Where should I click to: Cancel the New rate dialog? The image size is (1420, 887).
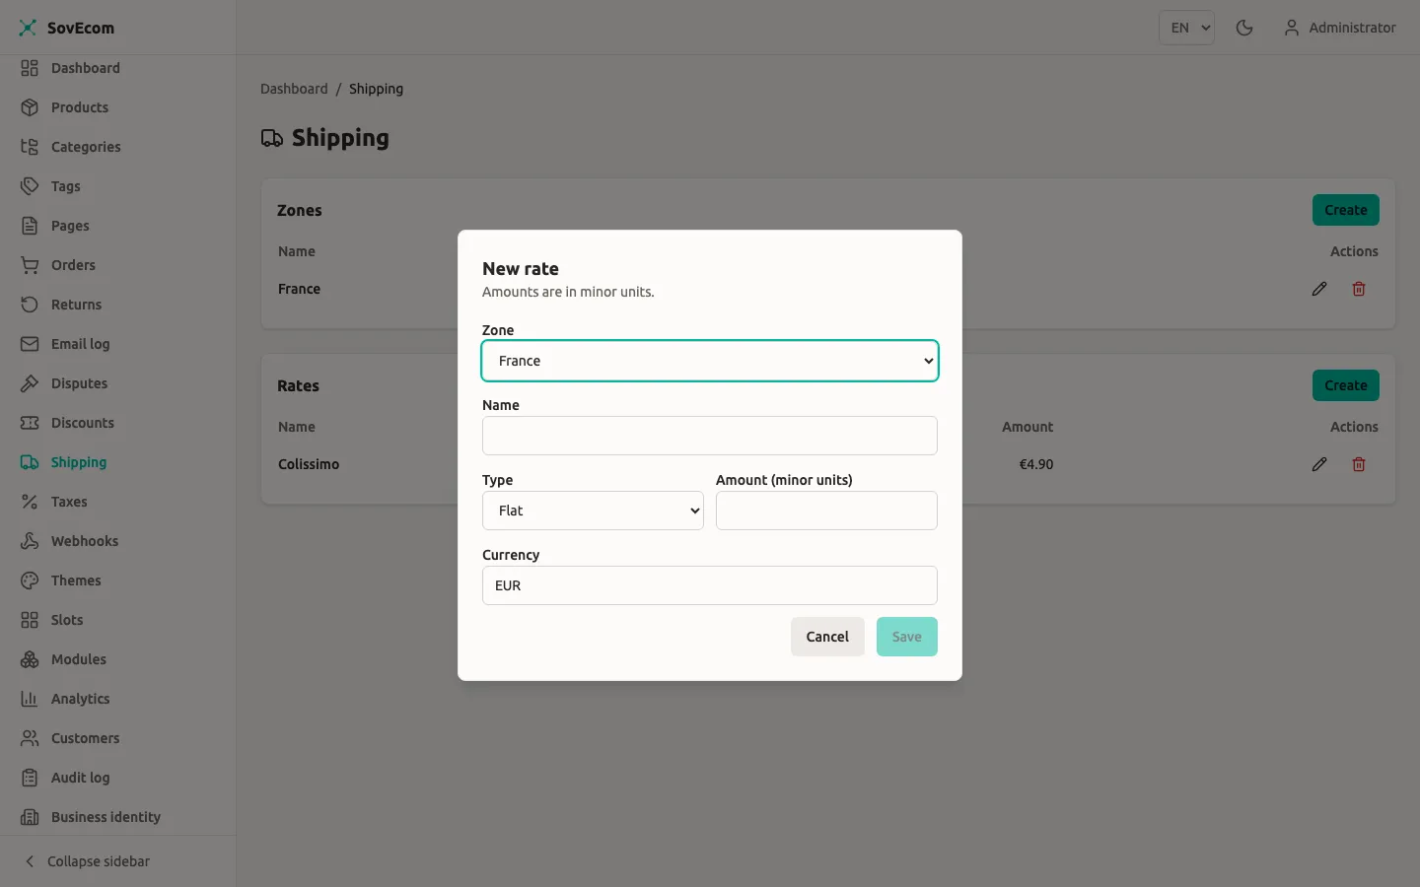pos(827,637)
